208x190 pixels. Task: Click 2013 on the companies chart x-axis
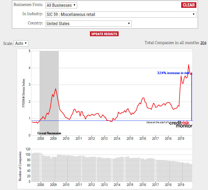coord(104,185)
